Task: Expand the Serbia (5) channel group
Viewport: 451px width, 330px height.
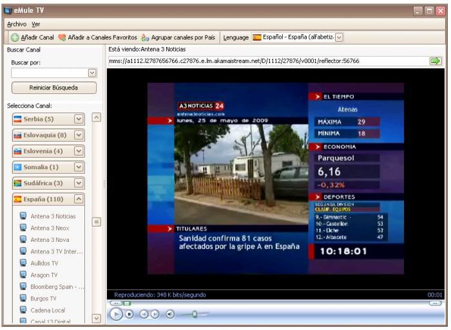Action: [79, 119]
